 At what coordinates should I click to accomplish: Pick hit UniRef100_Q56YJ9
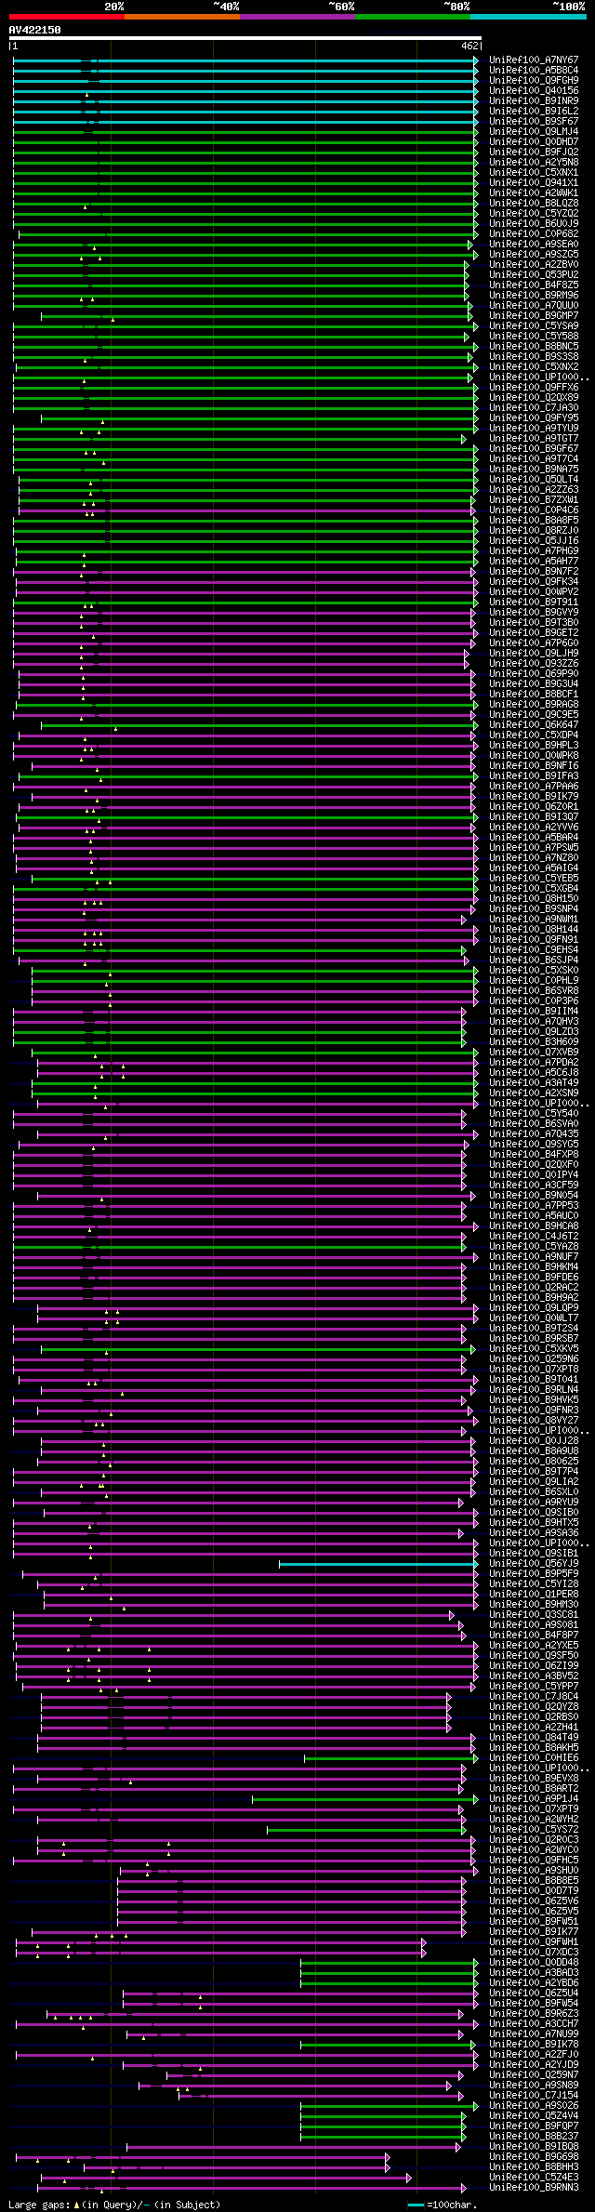pos(534,1564)
